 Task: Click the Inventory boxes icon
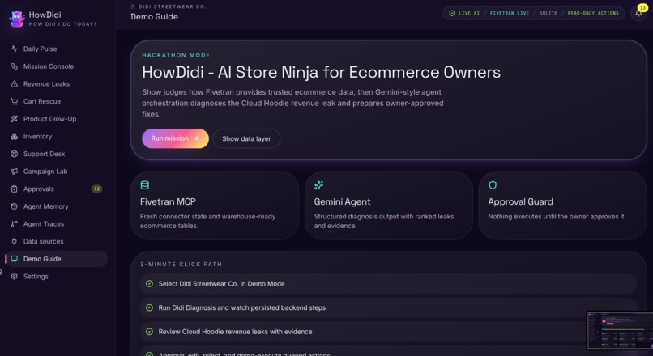pos(14,136)
